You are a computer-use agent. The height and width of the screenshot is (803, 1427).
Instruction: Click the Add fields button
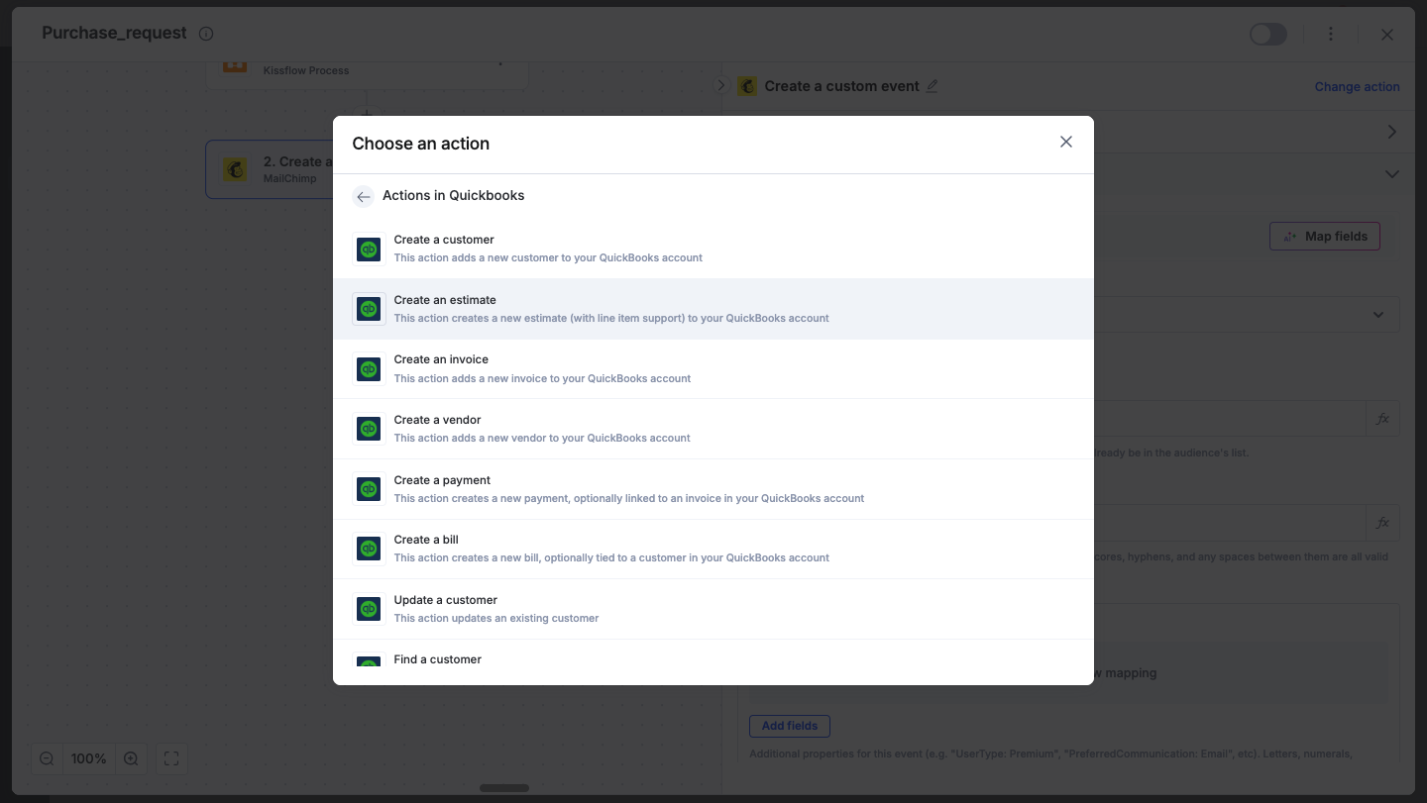789,726
